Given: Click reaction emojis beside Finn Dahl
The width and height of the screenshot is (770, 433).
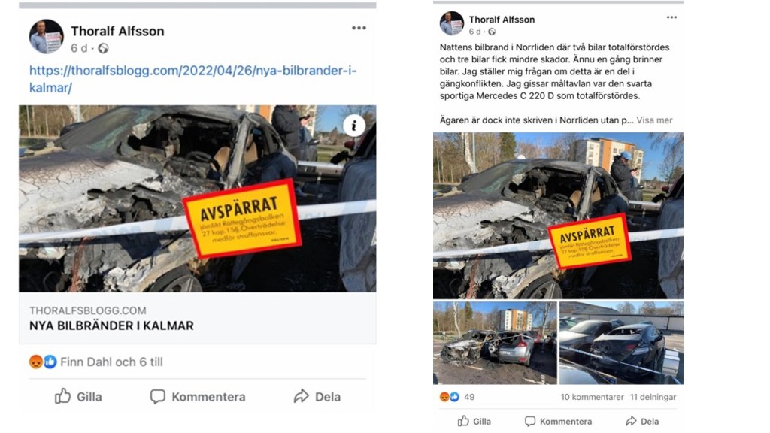Looking at the screenshot, I should coord(43,362).
